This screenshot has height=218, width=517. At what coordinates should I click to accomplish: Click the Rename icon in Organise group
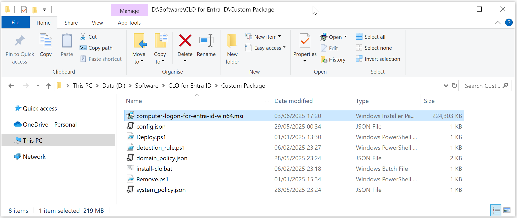206,41
